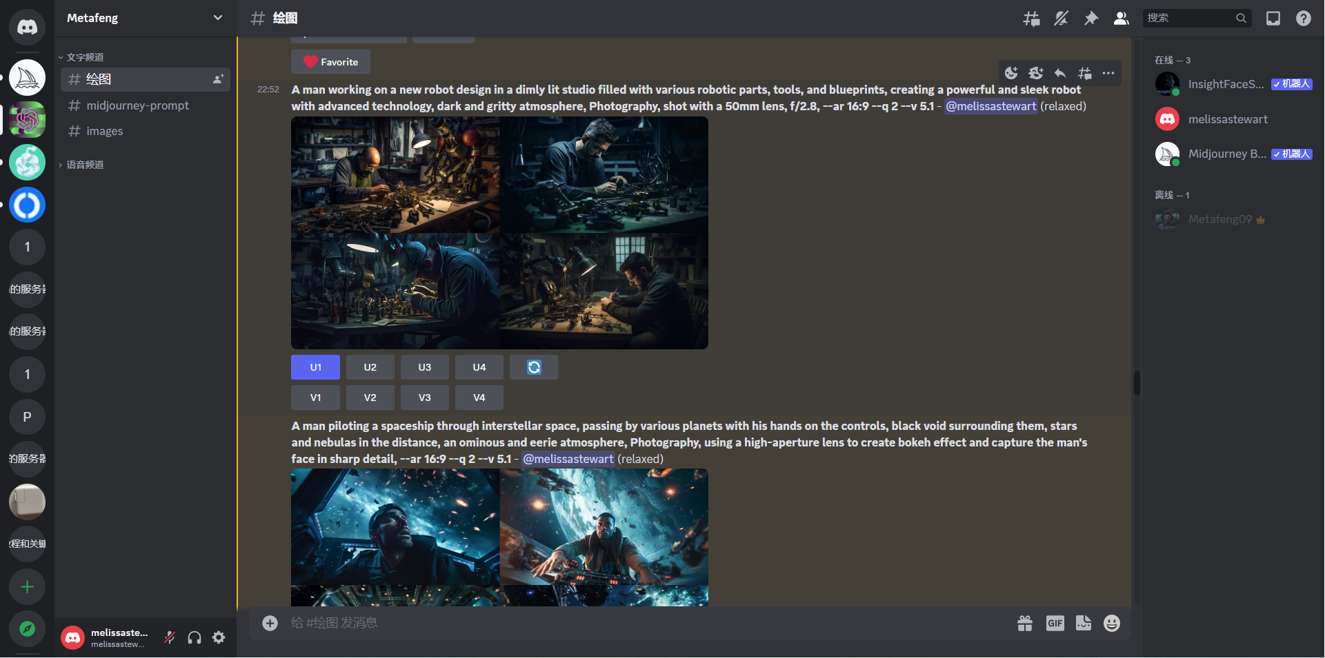Open the blue ring server icon

pyautogui.click(x=27, y=205)
